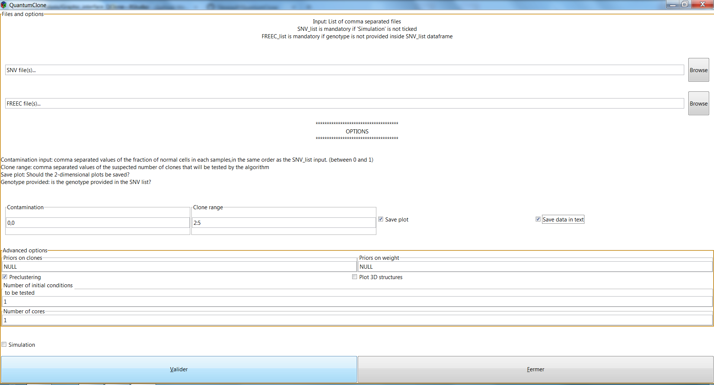
Task: Click the Clone range value field
Action: point(284,223)
